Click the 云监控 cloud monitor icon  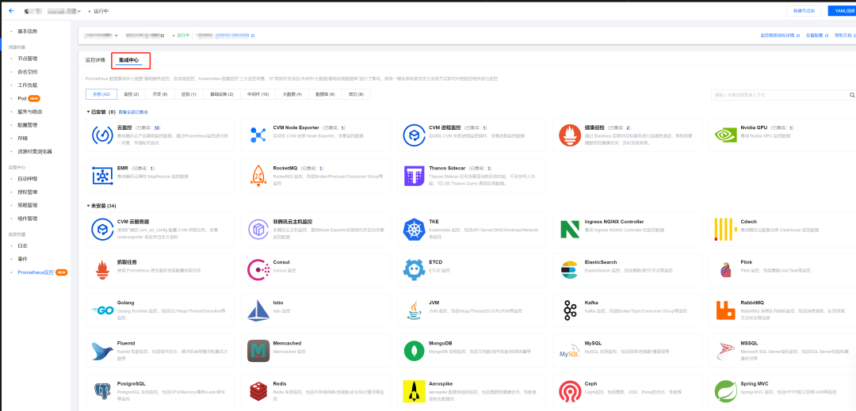tap(102, 135)
